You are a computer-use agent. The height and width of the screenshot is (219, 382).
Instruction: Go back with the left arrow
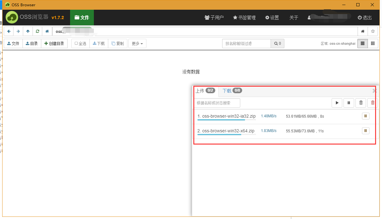click(9, 31)
